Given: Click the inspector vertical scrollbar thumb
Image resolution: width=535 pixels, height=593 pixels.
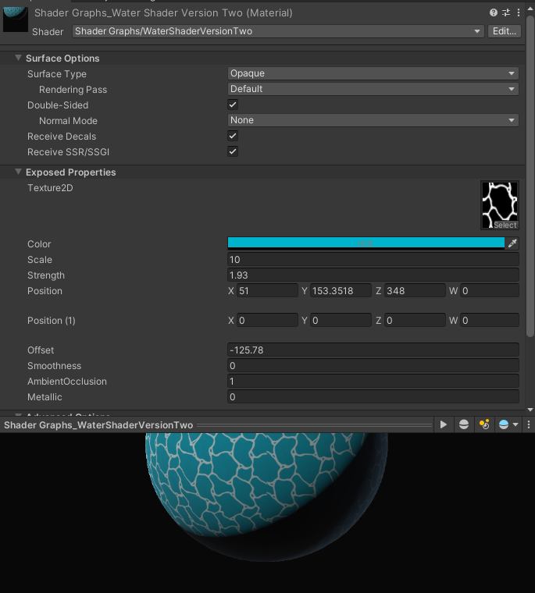Looking at the screenshot, I should [530, 176].
